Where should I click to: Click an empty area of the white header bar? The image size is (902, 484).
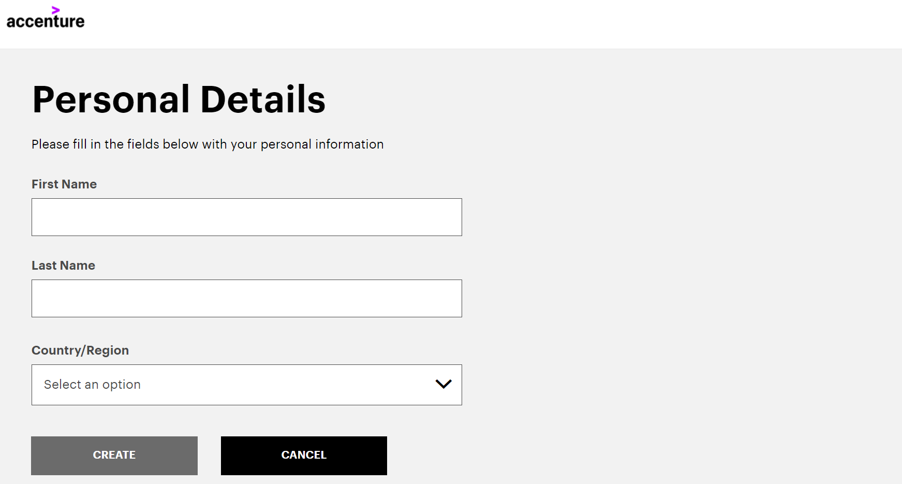tap(466, 24)
